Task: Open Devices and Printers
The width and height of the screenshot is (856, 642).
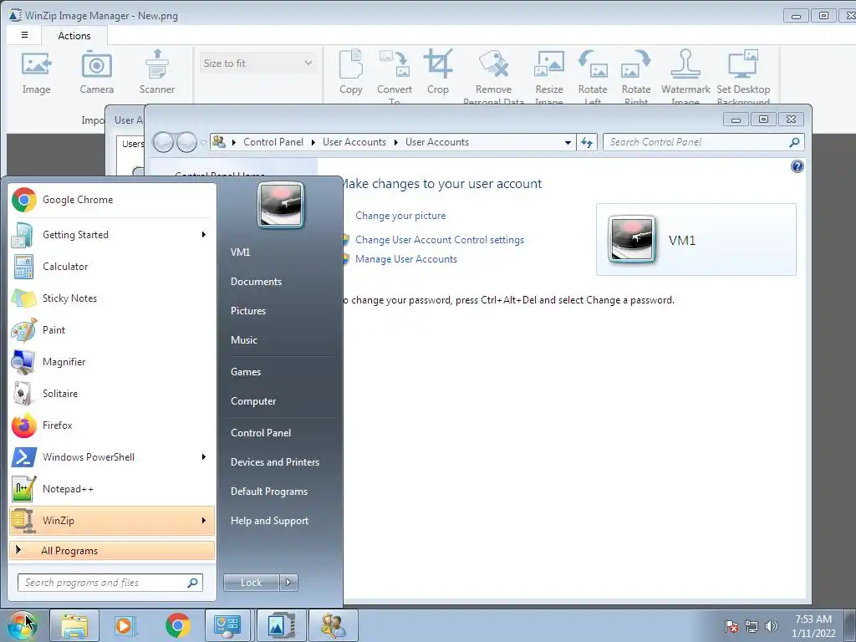Action: click(x=275, y=461)
